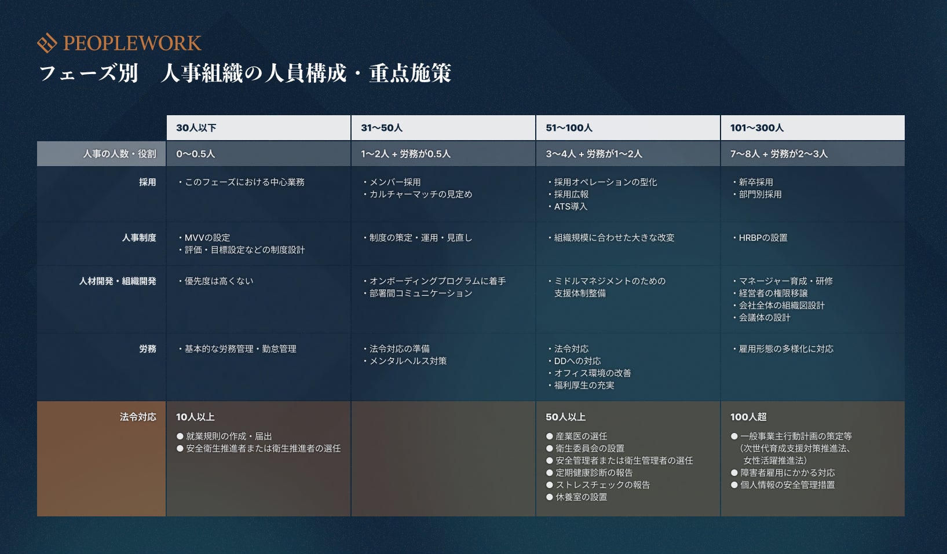This screenshot has width=947, height=554.
Task: Click the 障害者雇用にかかる対応 item
Action: (783, 473)
